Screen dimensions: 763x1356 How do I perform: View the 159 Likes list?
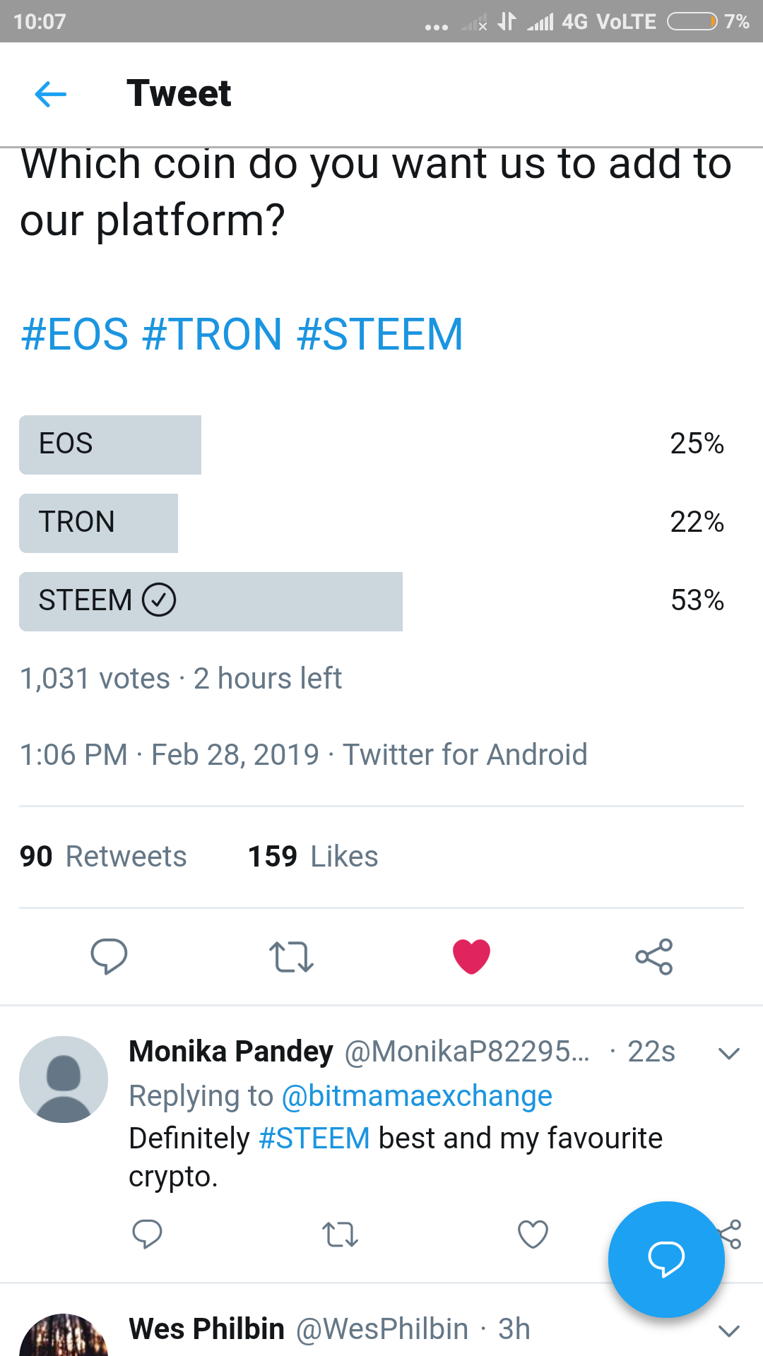point(313,857)
